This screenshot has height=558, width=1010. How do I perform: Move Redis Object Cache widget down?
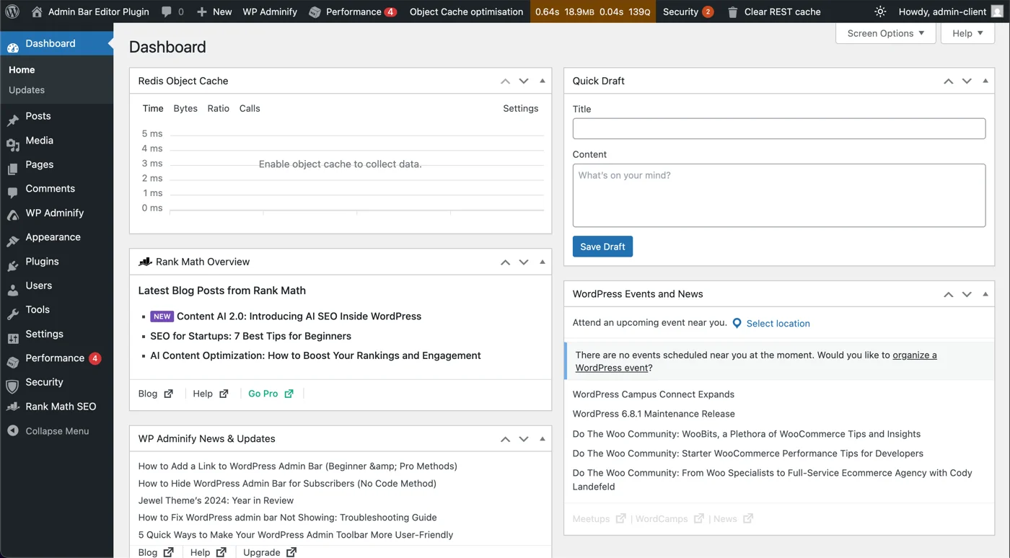524,81
